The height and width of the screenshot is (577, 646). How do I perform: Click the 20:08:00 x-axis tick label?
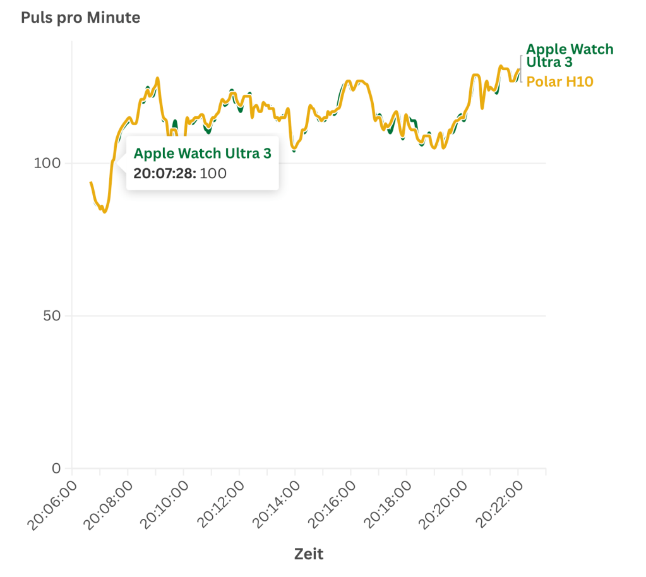109,504
